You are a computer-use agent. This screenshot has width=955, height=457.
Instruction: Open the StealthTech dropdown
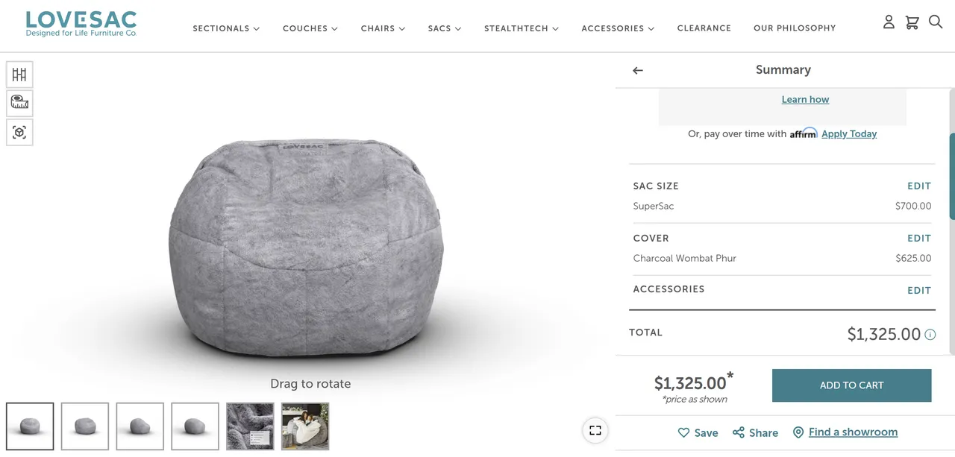pyautogui.click(x=521, y=28)
